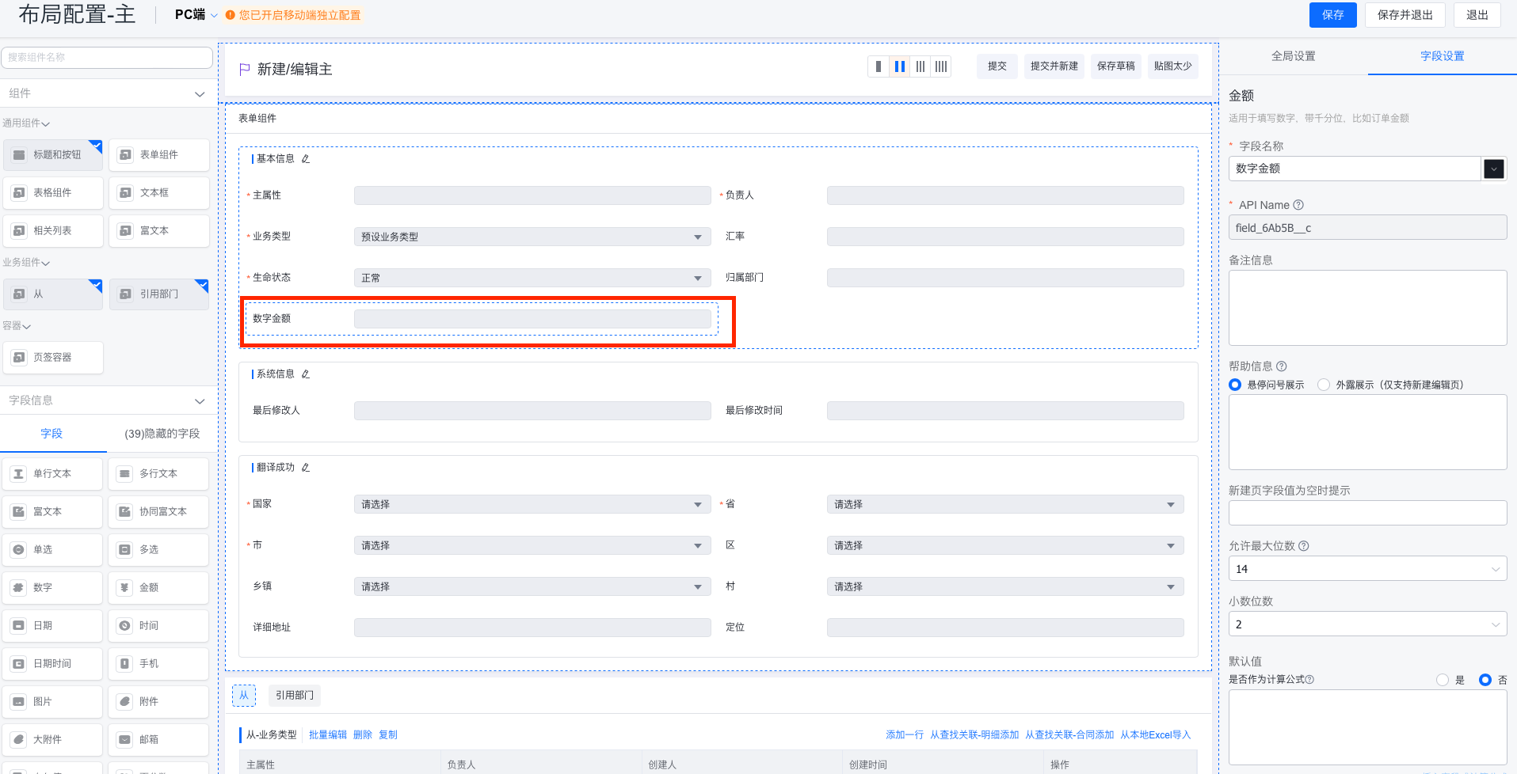Pick the 金额 field component in the field list
Viewport: 1517px width, 774px height.
point(158,588)
